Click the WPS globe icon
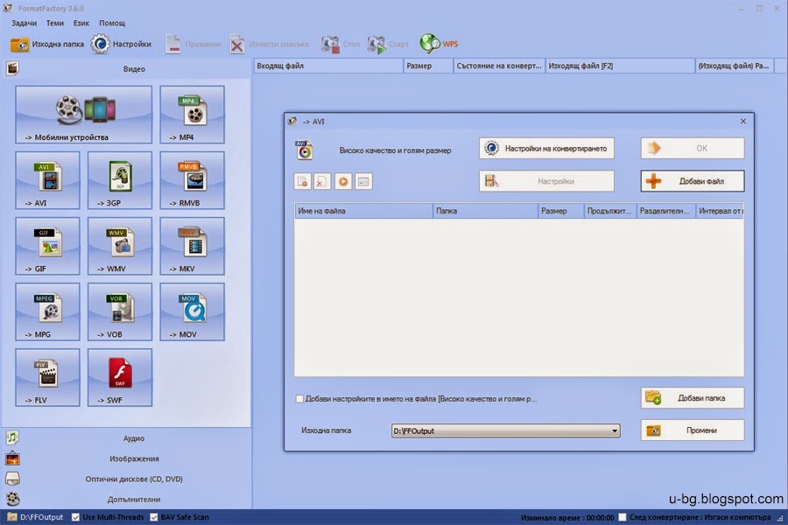This screenshot has height=525, width=788. point(430,44)
